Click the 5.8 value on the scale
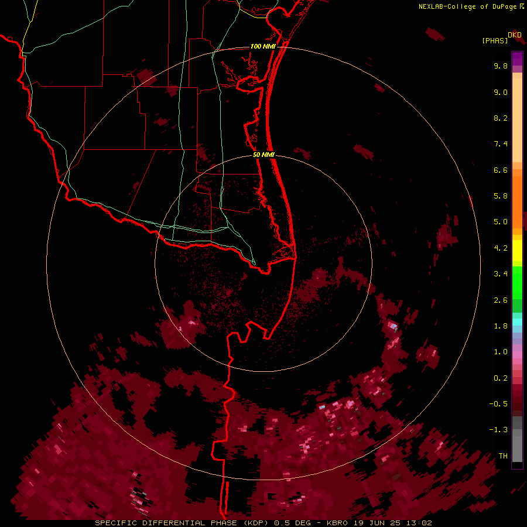 tap(501, 196)
